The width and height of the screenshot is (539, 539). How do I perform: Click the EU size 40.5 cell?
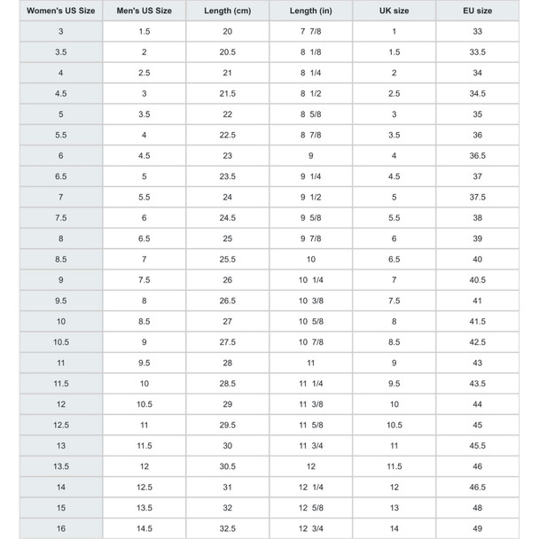[478, 280]
